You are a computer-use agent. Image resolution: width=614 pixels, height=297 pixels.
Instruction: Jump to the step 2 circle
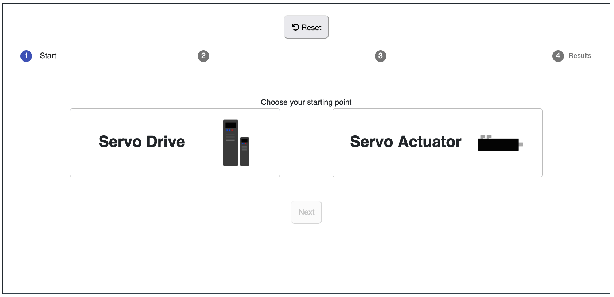tap(203, 56)
